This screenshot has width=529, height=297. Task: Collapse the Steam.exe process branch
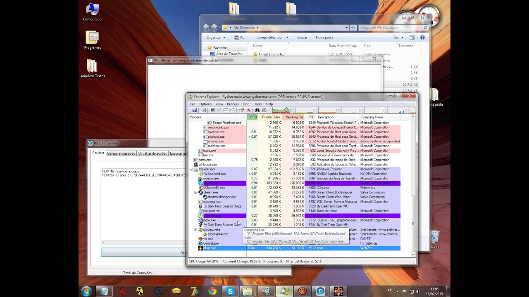pos(196,192)
